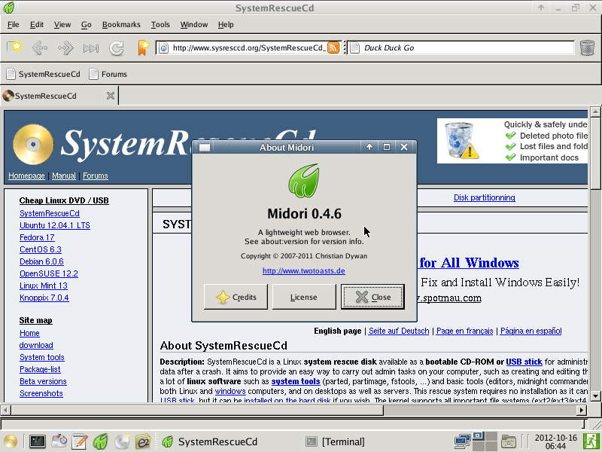Click the folder tray icon beside the clock

pyautogui.click(x=509, y=441)
